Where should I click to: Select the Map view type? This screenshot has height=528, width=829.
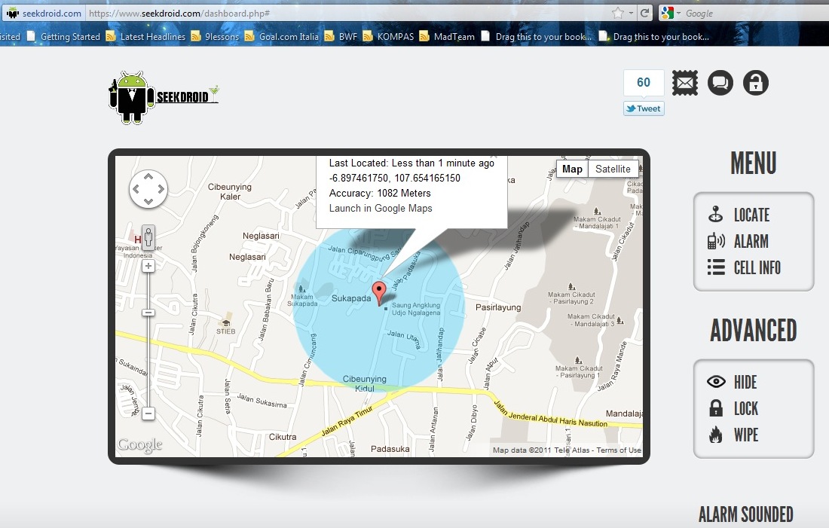tap(572, 169)
